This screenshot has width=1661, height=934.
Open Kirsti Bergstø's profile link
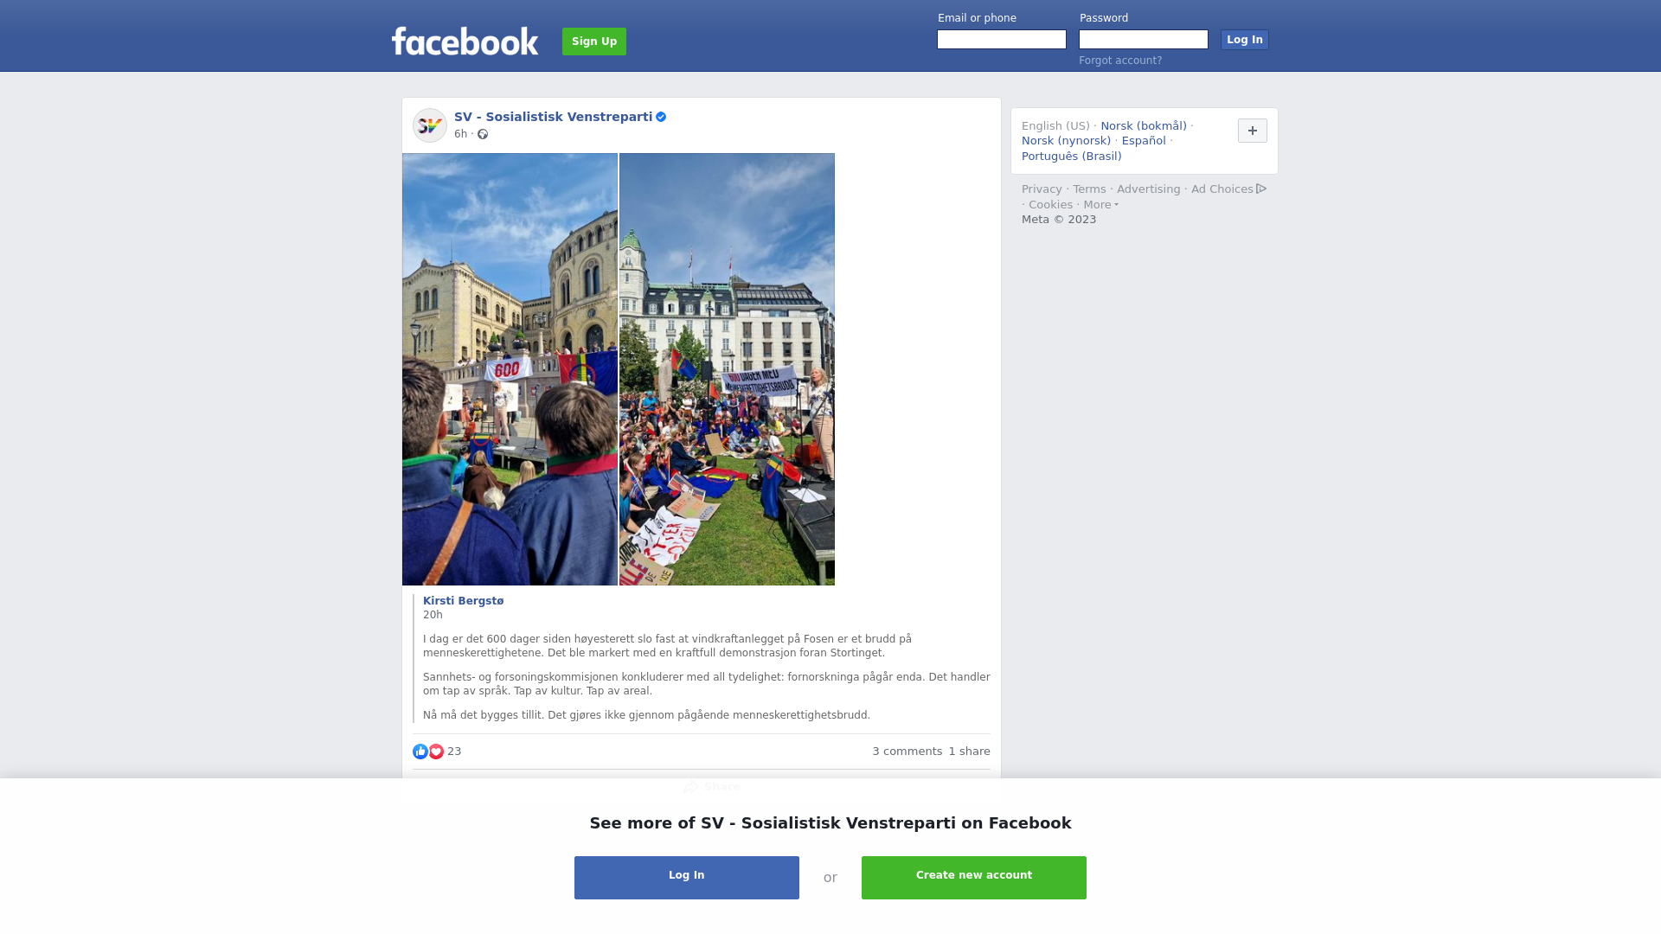coord(464,601)
